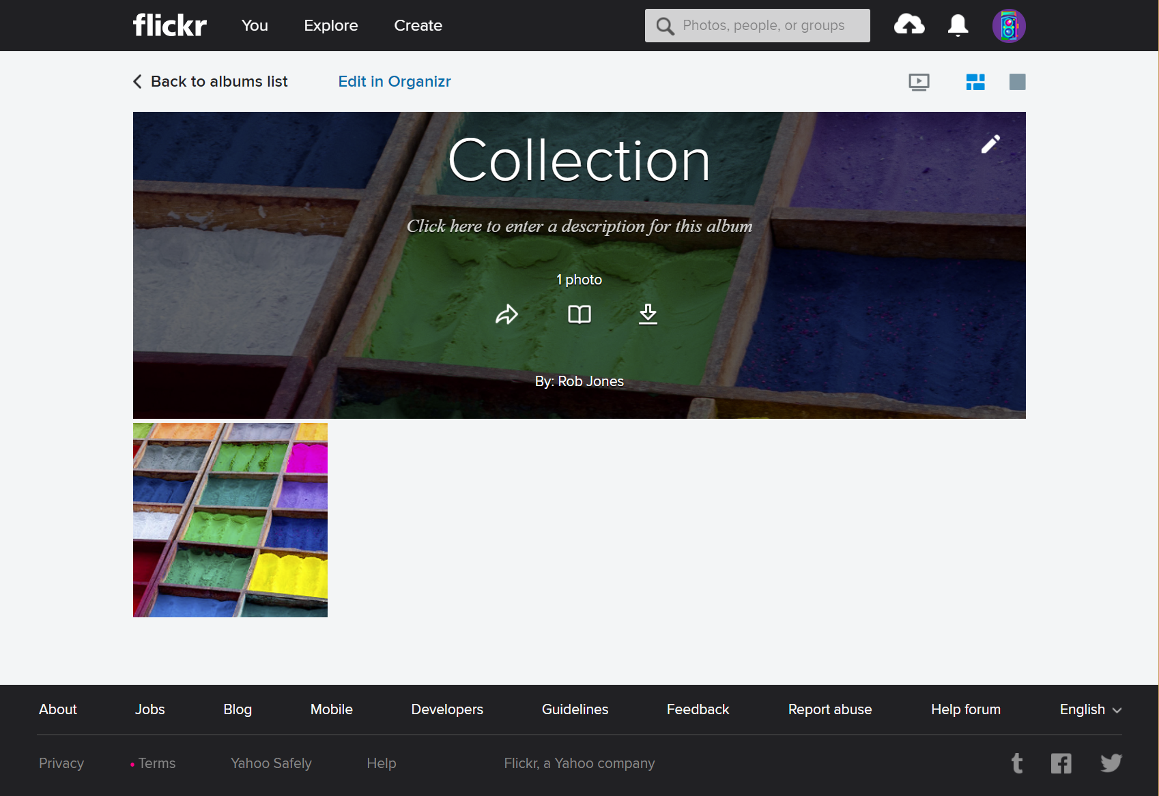
Task: Go back to albums list
Action: pos(210,82)
